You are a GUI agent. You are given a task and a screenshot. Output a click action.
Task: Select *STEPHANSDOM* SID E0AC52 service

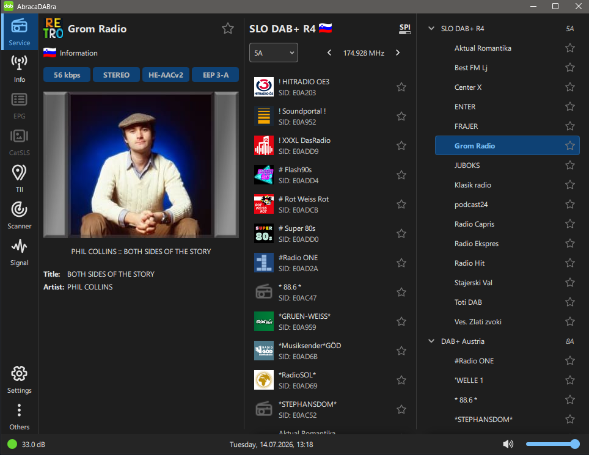[330, 409]
